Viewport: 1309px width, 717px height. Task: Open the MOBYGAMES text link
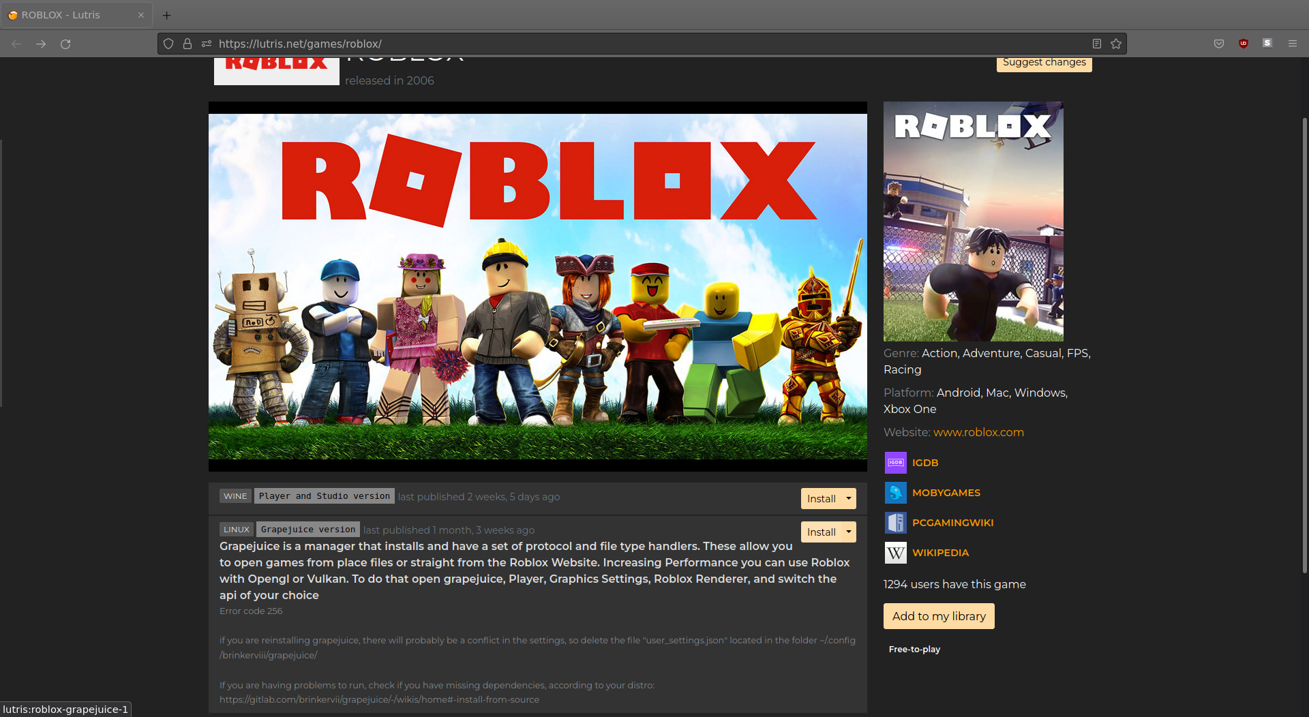click(946, 493)
